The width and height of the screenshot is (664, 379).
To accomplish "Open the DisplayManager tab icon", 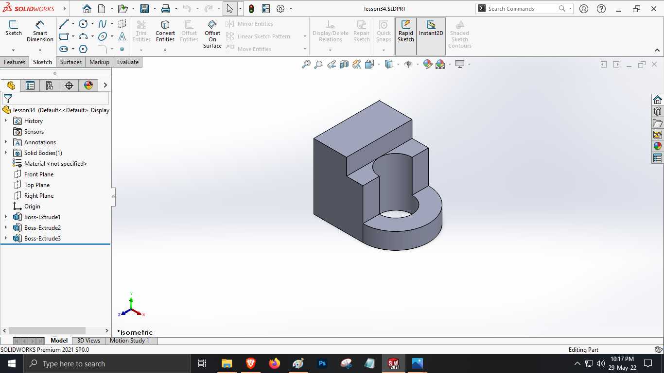I will pos(88,86).
